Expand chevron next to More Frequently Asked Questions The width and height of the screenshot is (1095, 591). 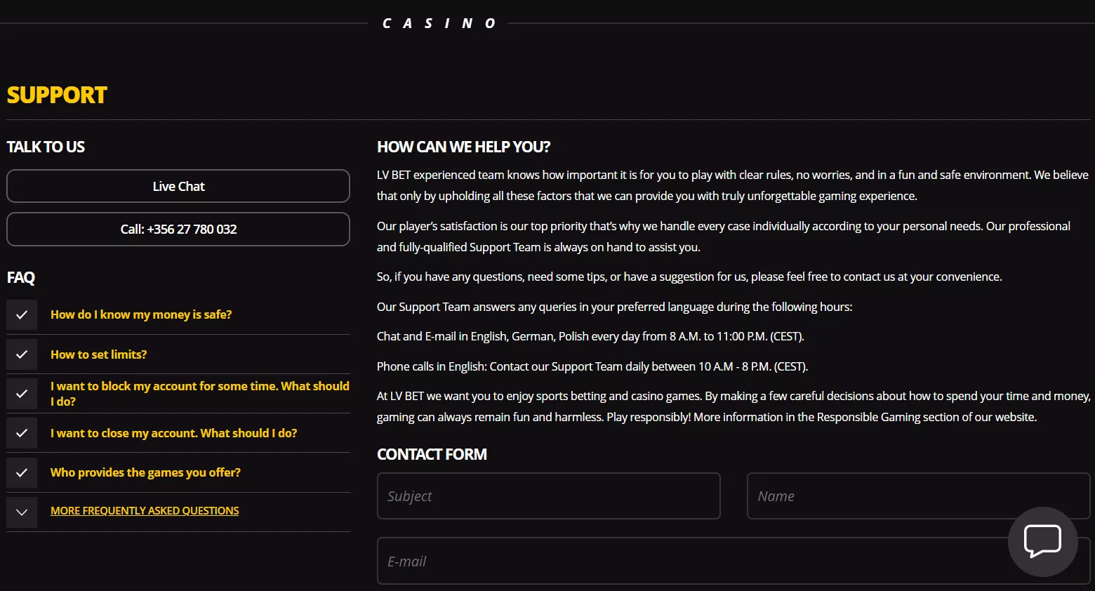click(x=22, y=512)
